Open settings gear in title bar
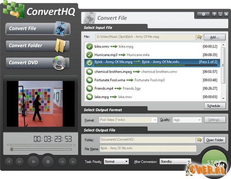Screen dimensions: 231x179 pyautogui.click(x=203, y=14)
